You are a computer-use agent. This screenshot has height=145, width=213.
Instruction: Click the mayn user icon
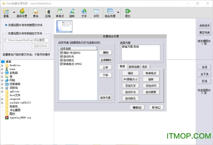(x=7, y=69)
